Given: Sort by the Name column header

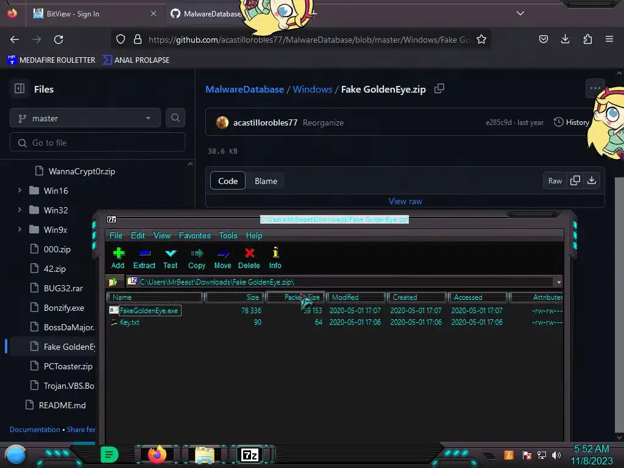Looking at the screenshot, I should 155,297.
